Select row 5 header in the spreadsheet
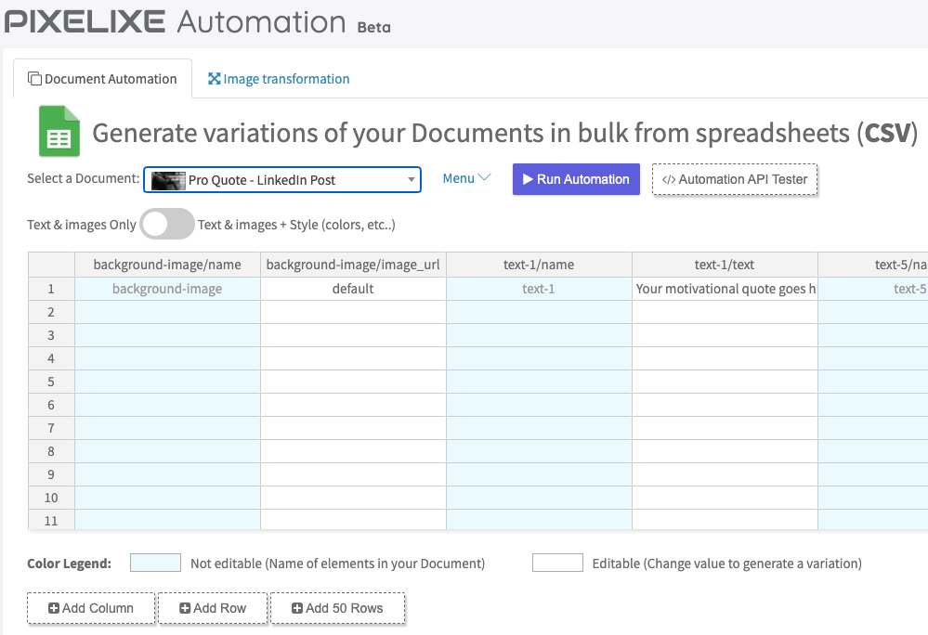Screen dimensions: 928x635 click(x=51, y=382)
